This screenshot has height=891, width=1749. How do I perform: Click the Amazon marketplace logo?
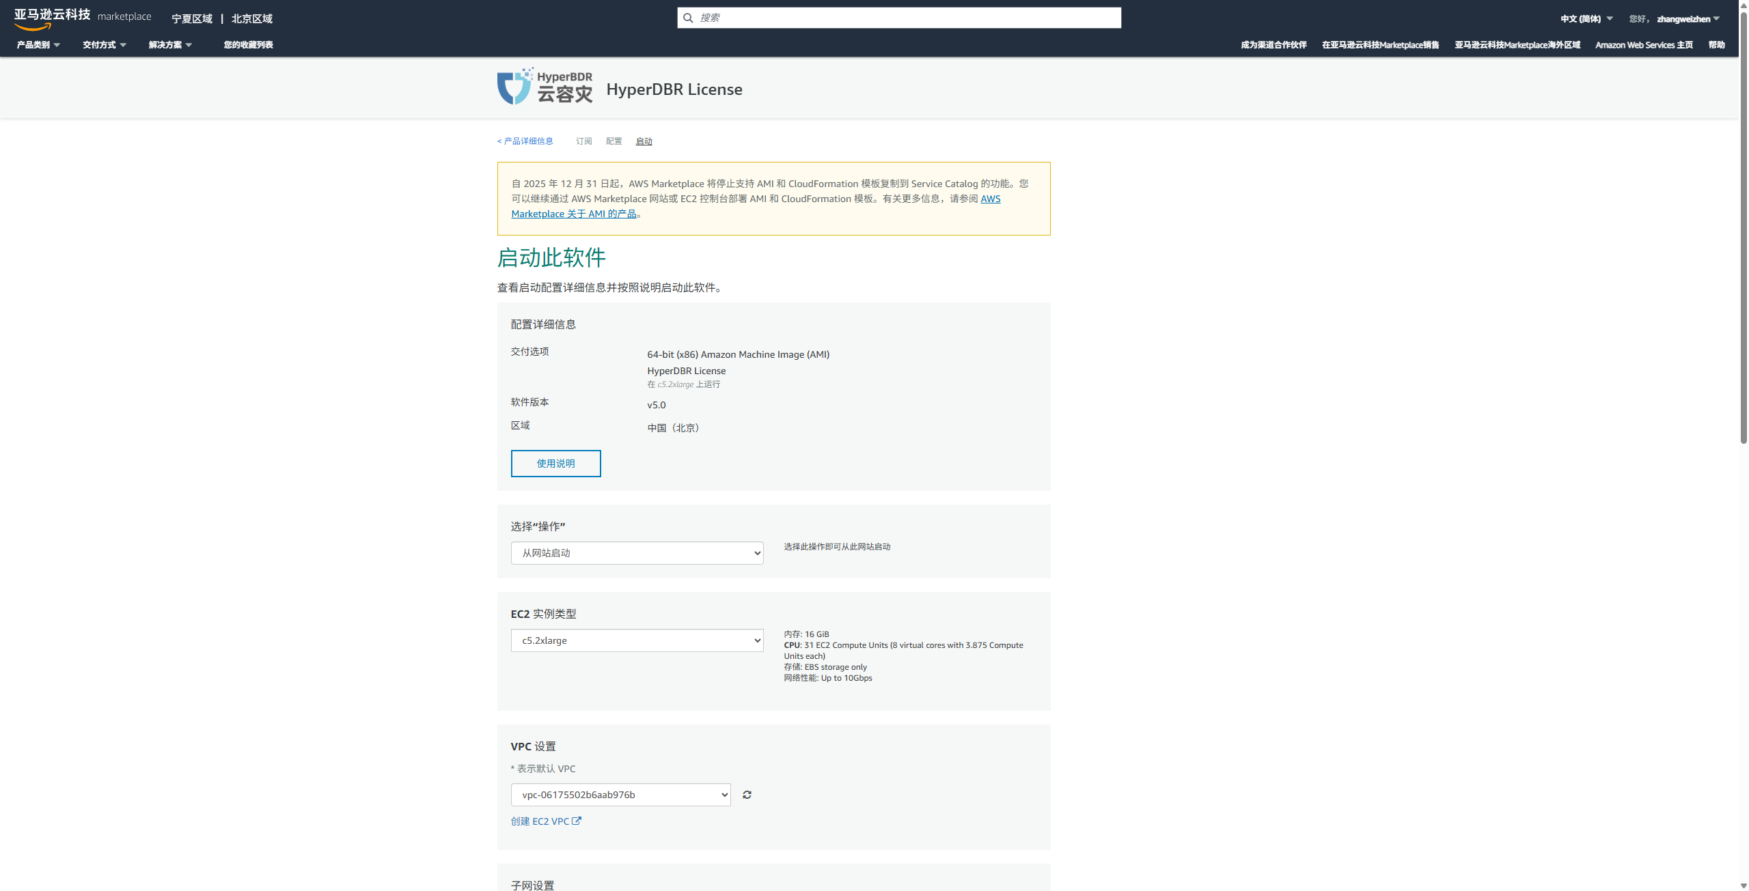pyautogui.click(x=83, y=18)
